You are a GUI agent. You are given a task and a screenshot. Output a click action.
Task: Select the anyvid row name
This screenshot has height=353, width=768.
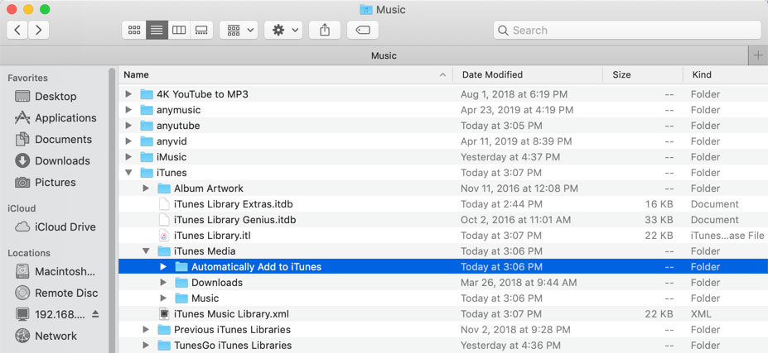[171, 141]
